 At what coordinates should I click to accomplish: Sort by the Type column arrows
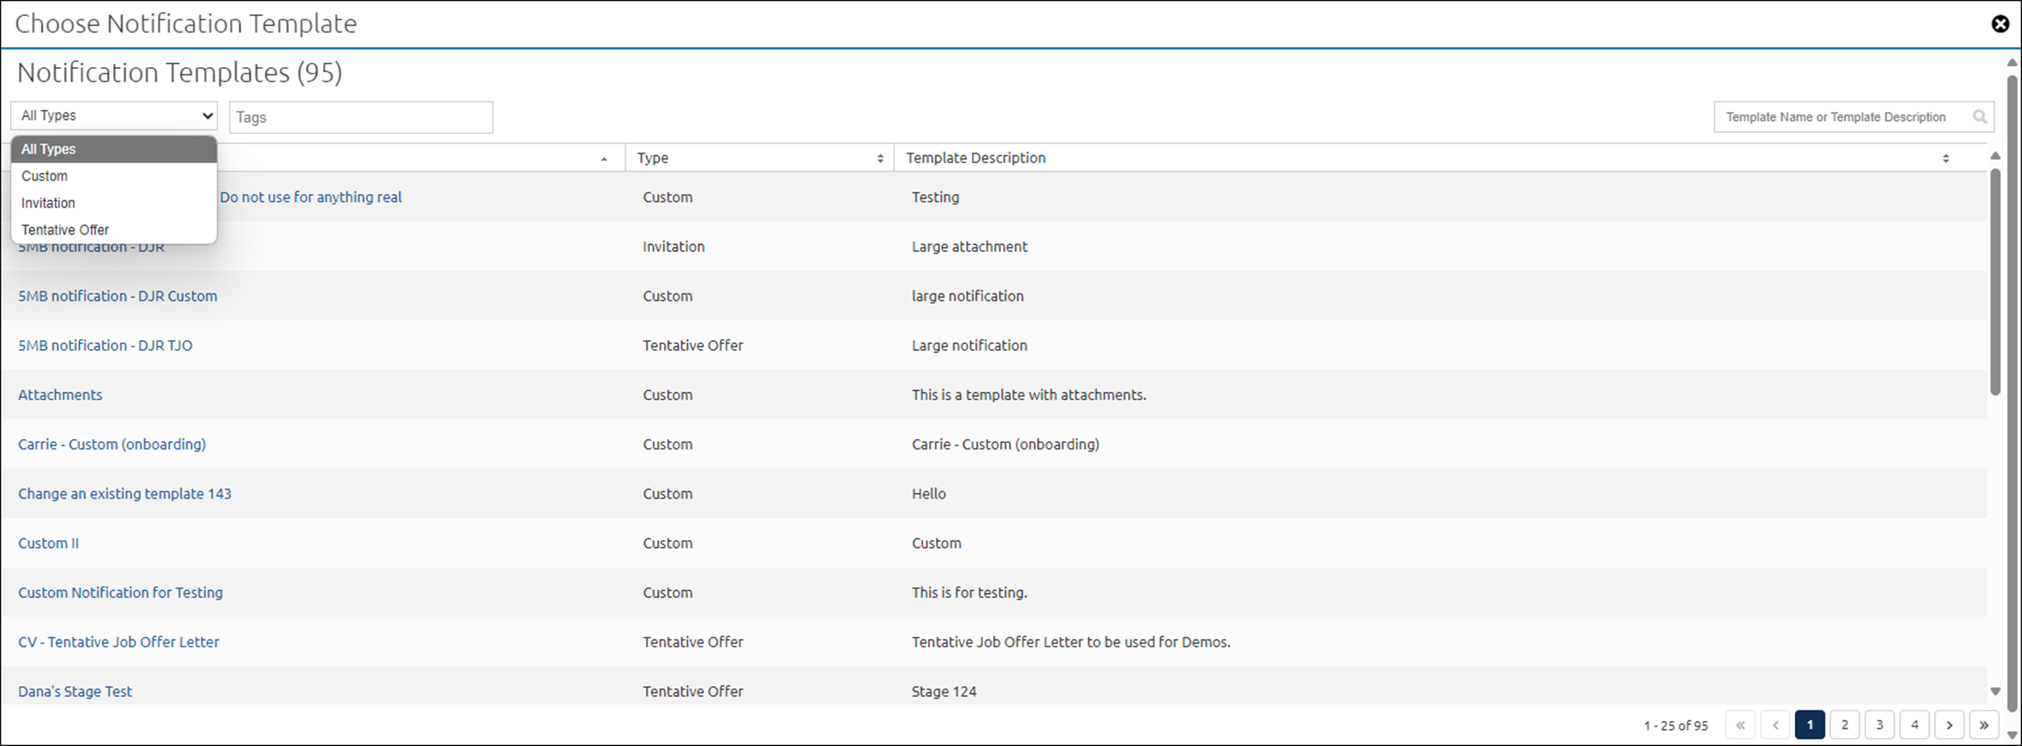(x=880, y=158)
